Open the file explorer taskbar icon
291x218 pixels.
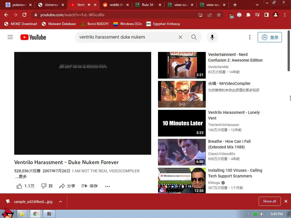22,214
